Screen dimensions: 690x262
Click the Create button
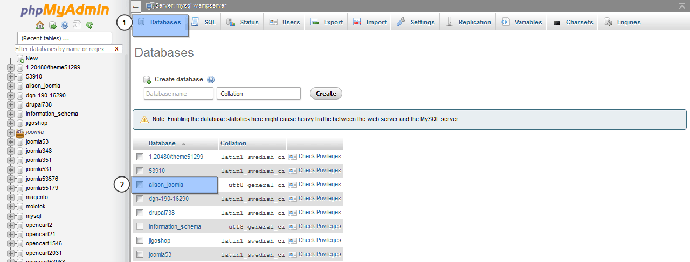tap(326, 94)
